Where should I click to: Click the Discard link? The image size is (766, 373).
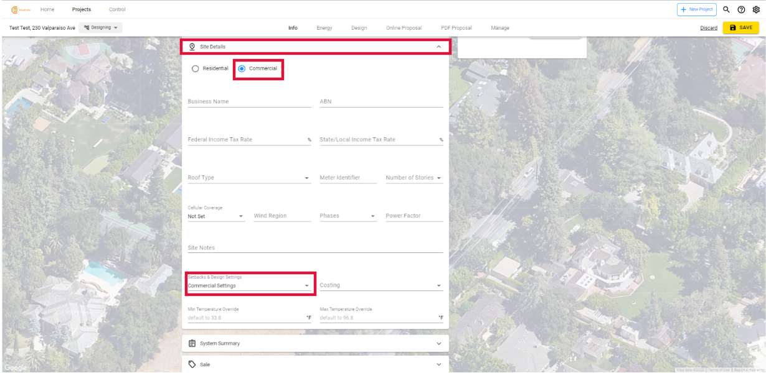(x=709, y=28)
